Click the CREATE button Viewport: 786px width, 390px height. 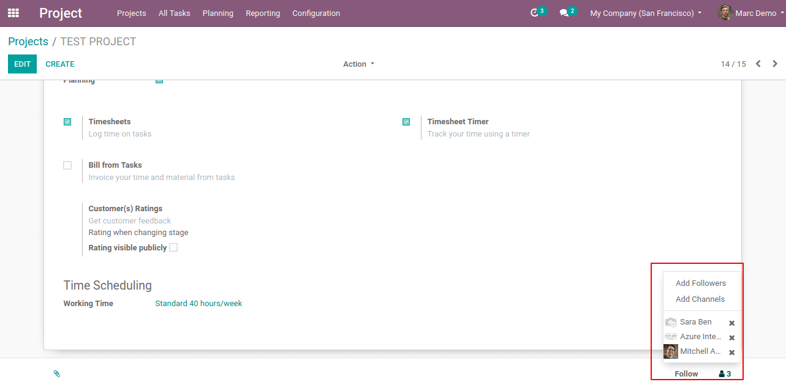coord(60,64)
